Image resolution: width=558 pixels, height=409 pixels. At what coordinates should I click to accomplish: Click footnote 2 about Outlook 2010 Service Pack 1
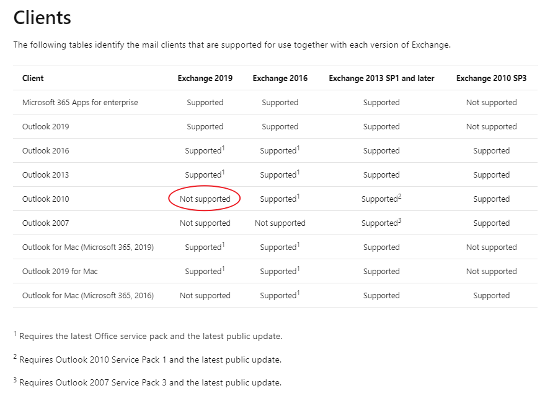(x=149, y=359)
